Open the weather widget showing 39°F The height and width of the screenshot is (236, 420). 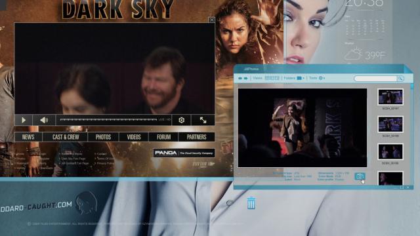365,54
